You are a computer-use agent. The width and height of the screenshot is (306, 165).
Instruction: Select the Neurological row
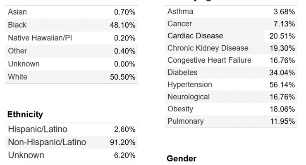tap(231, 97)
